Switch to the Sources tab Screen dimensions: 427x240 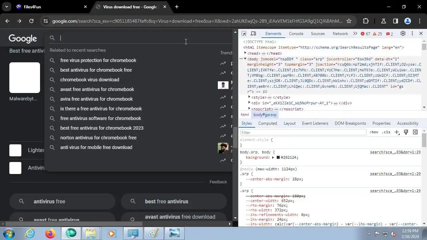pyautogui.click(x=318, y=34)
